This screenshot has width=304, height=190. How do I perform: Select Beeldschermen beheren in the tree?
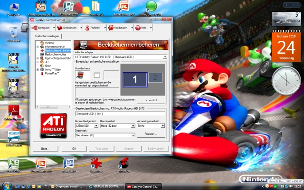(57, 50)
